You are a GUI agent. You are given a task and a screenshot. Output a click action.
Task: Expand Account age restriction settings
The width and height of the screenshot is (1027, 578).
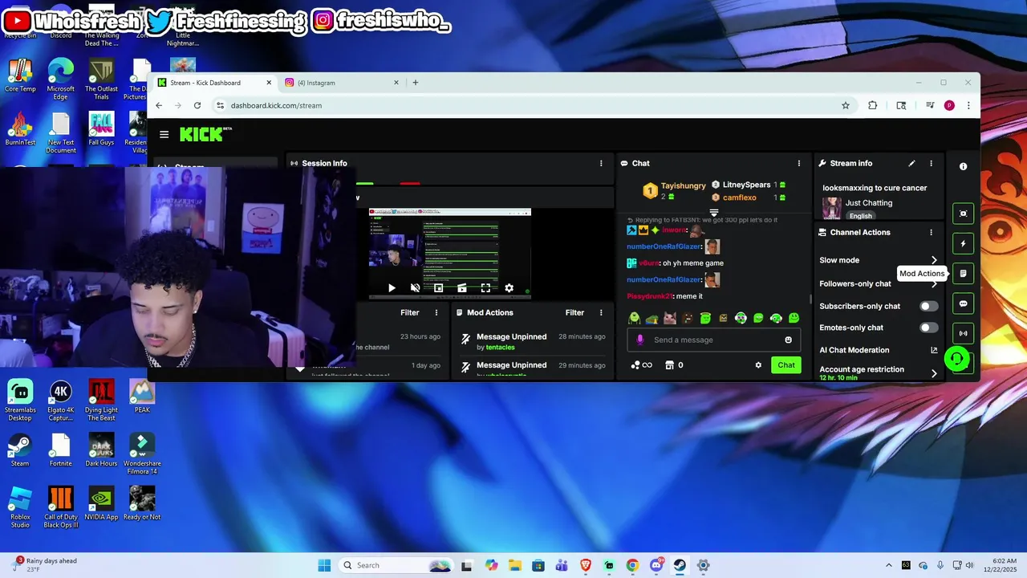[934, 373]
